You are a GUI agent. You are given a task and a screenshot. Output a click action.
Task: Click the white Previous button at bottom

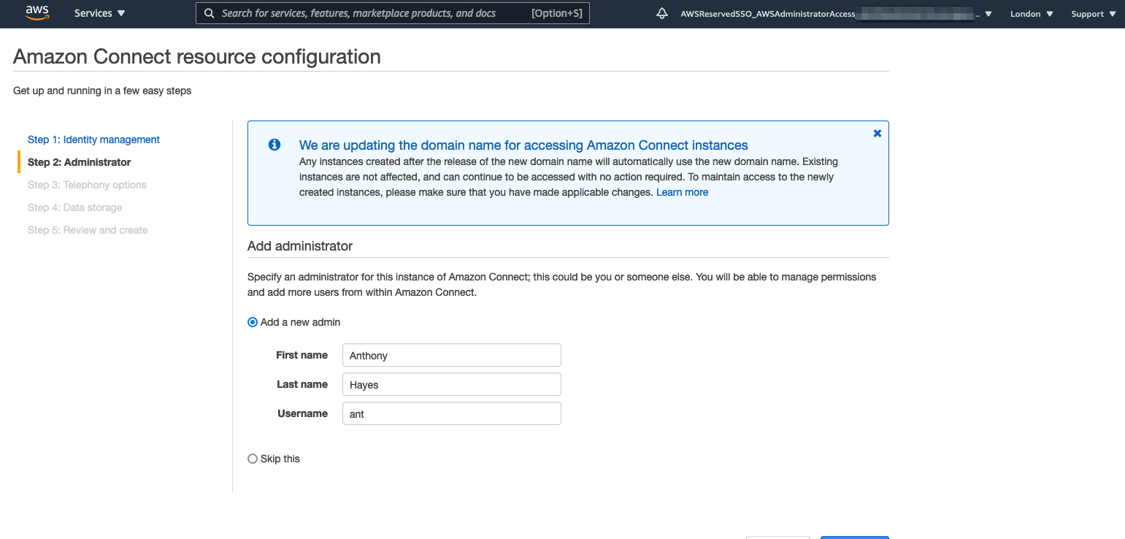point(777,538)
